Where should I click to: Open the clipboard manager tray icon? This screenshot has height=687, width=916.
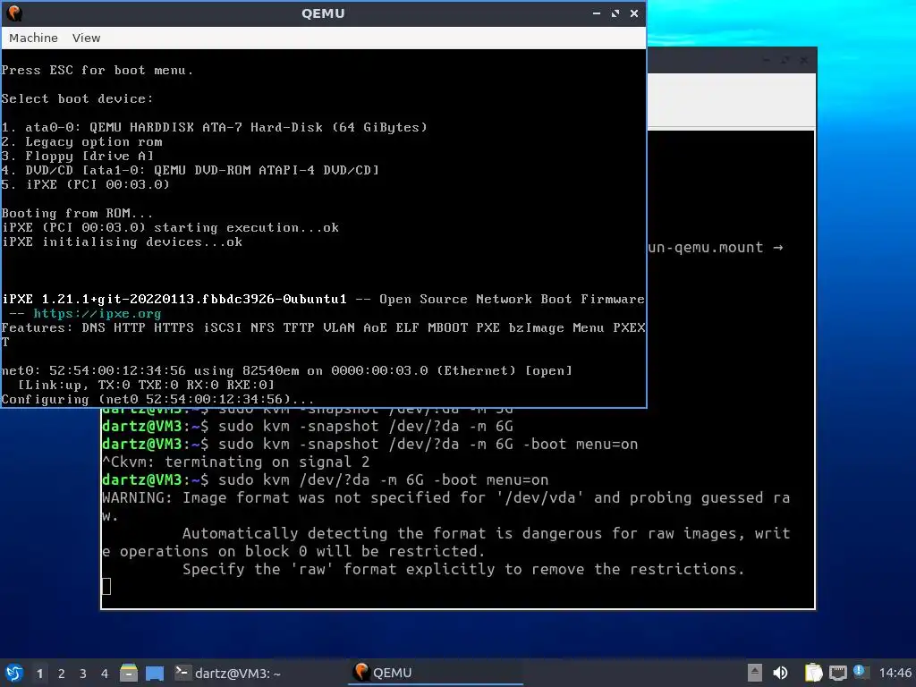point(813,673)
